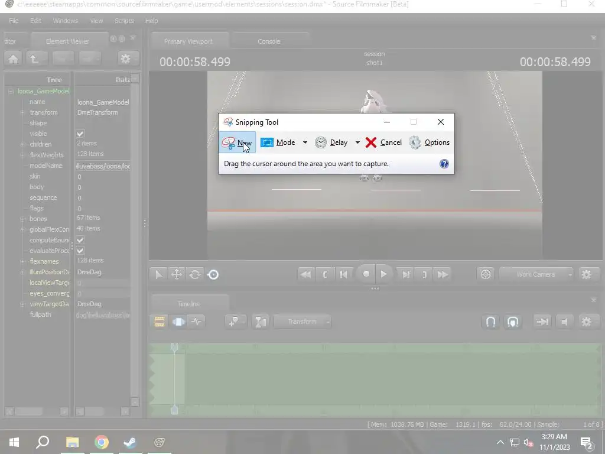605x454 pixels.
Task: Start a new snip with New button
Action: coord(237,142)
